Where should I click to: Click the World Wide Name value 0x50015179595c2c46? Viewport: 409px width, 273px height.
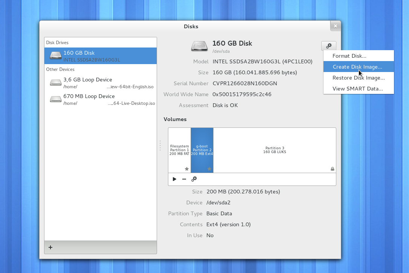click(242, 94)
